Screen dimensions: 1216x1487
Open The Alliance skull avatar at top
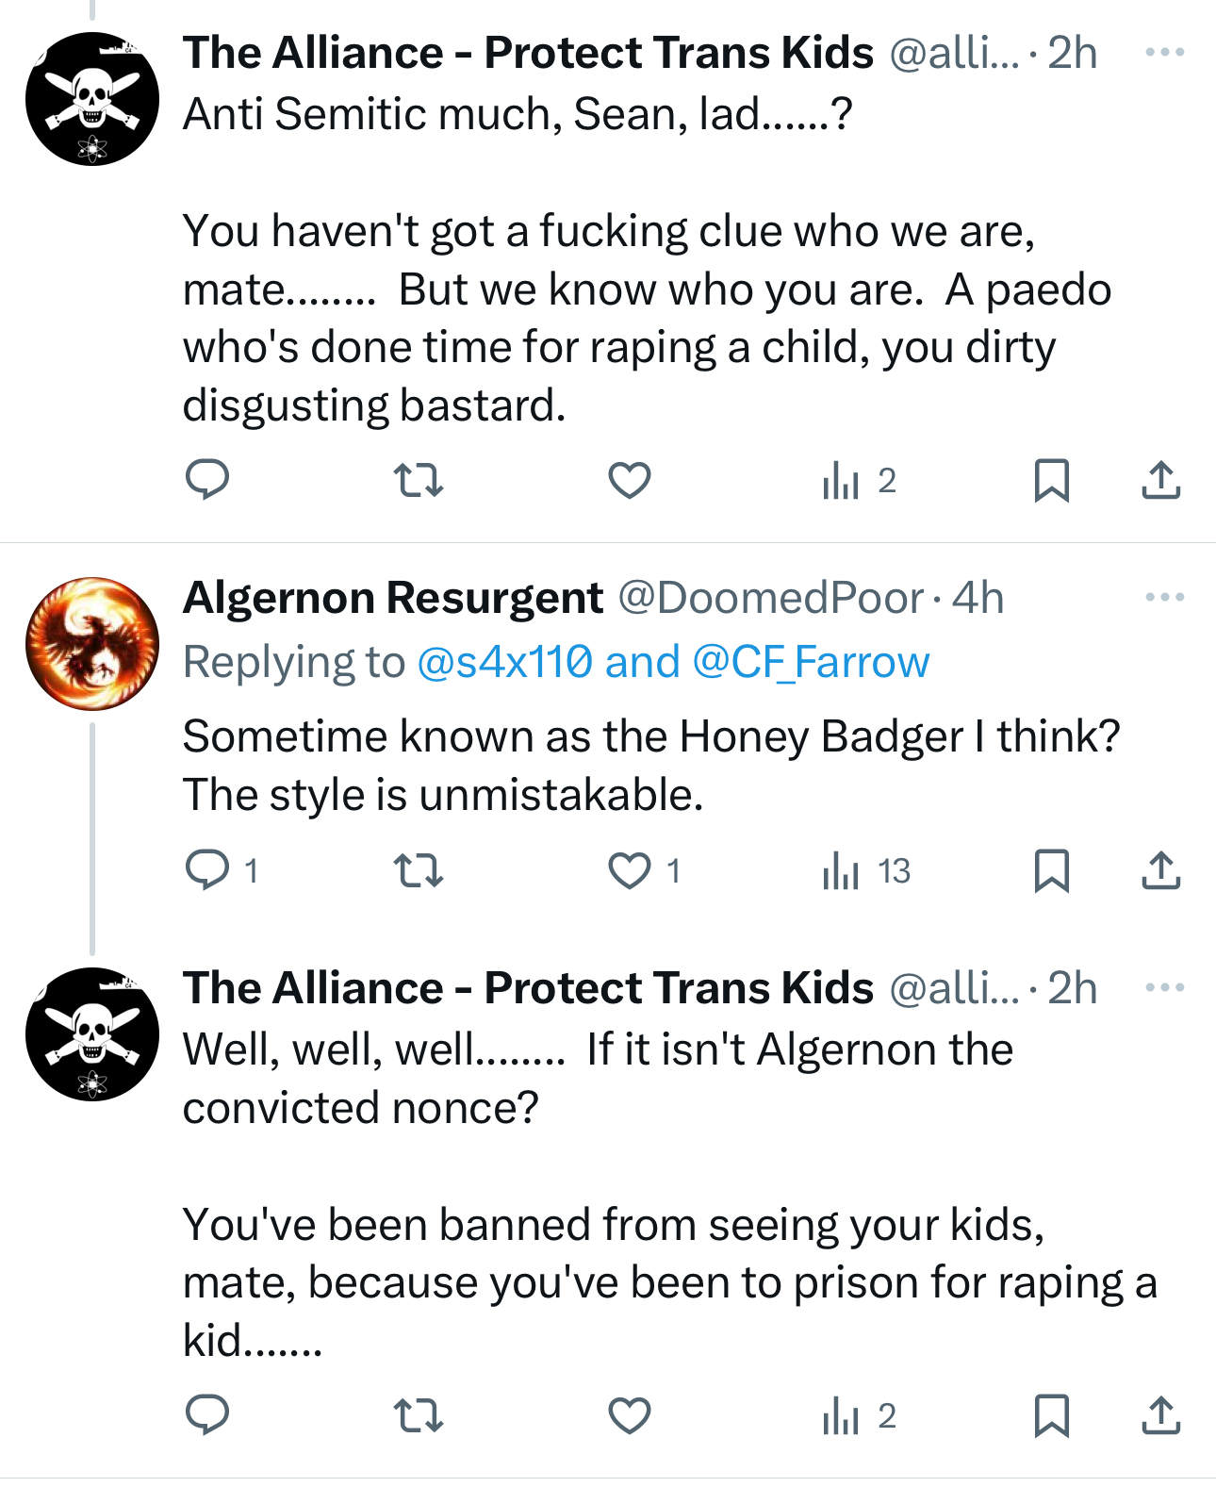tap(92, 99)
